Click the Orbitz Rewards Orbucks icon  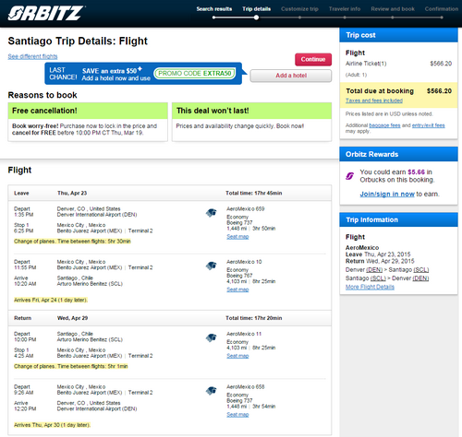tap(350, 176)
